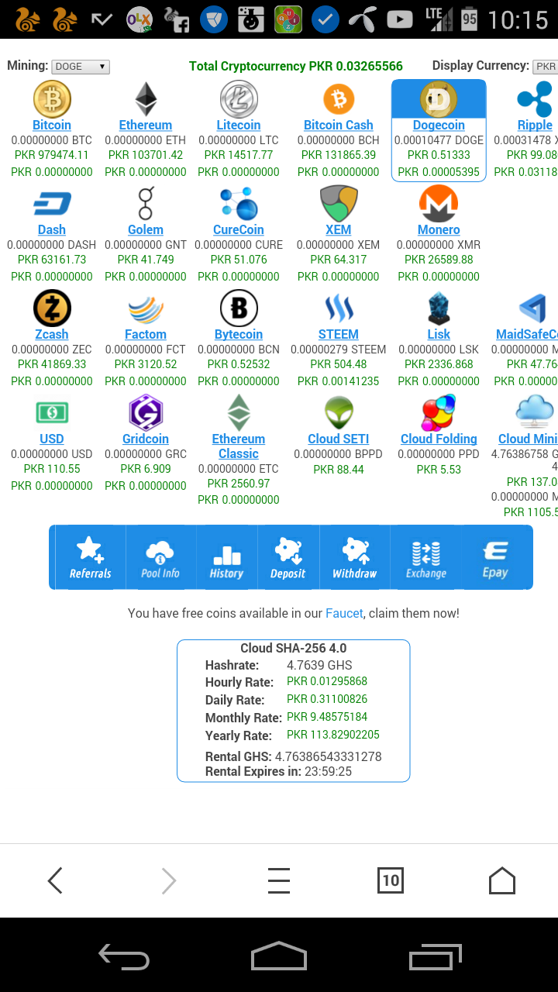Click the USD dollar bill icon
Screen dimensions: 558x992
[x=52, y=413]
